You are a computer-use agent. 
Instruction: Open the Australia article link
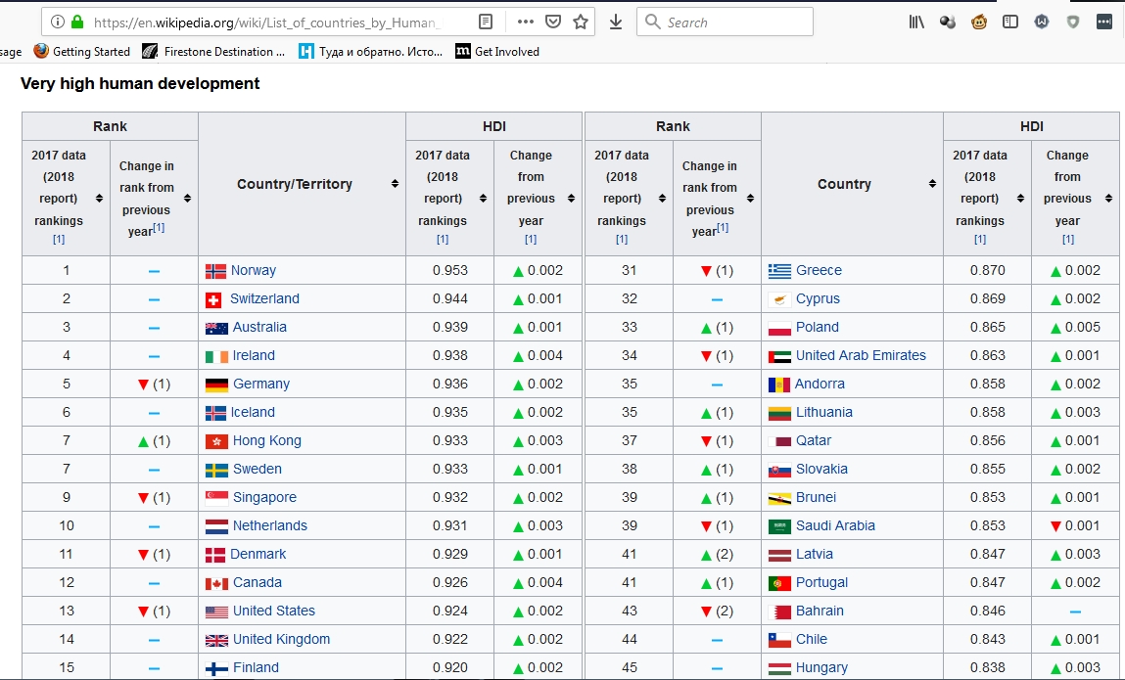(259, 327)
